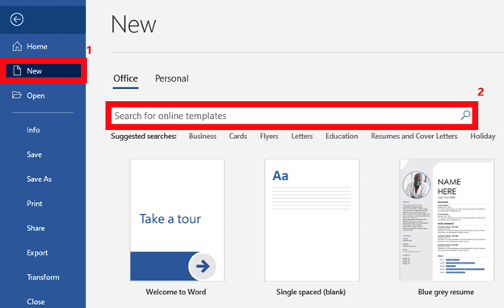Click the Single spaced (blank) caption
Image resolution: width=504 pixels, height=308 pixels.
point(311,292)
